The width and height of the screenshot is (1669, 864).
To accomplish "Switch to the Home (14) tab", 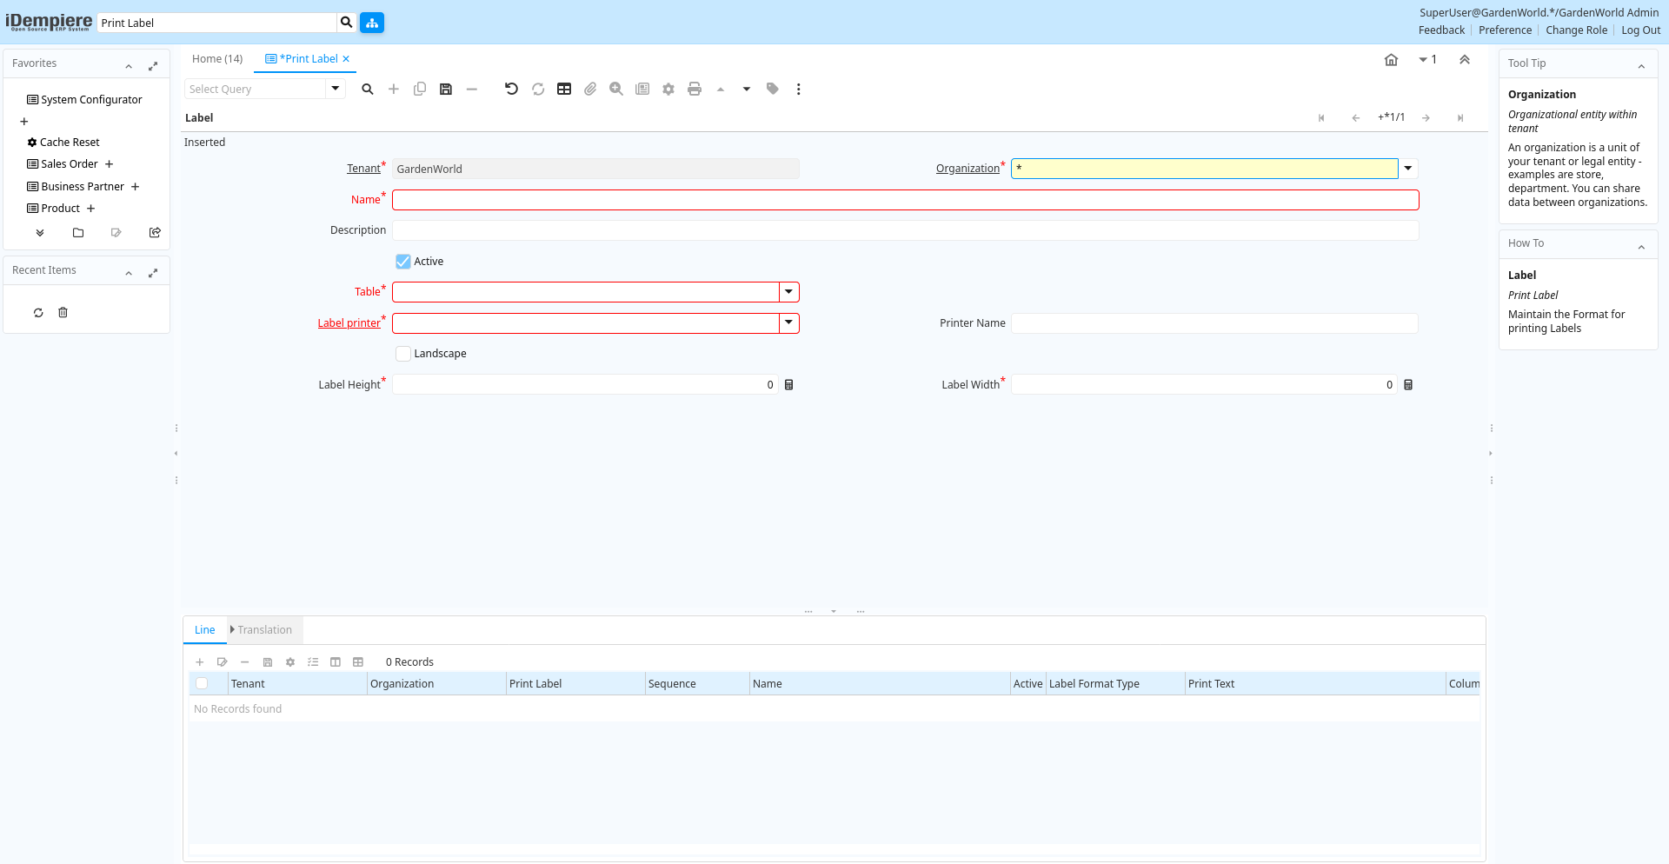I will [217, 59].
